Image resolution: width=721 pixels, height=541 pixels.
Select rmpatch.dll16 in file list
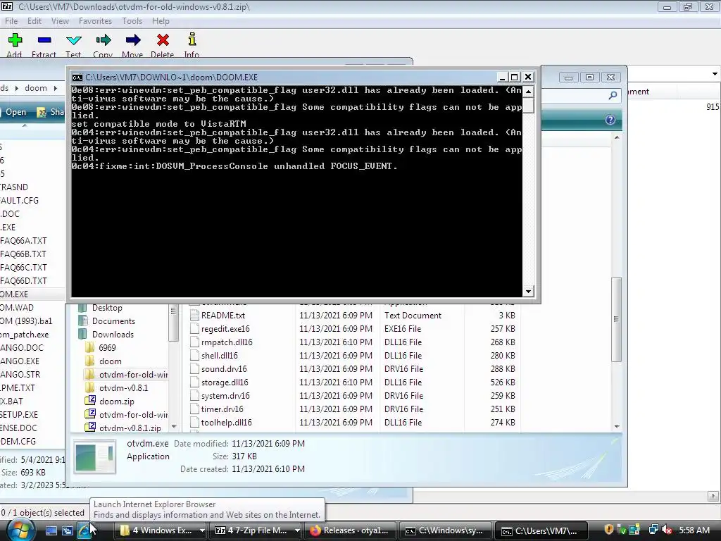coord(227,342)
